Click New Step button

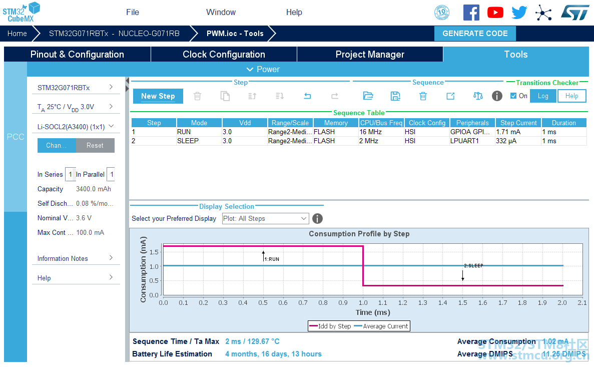coord(158,96)
